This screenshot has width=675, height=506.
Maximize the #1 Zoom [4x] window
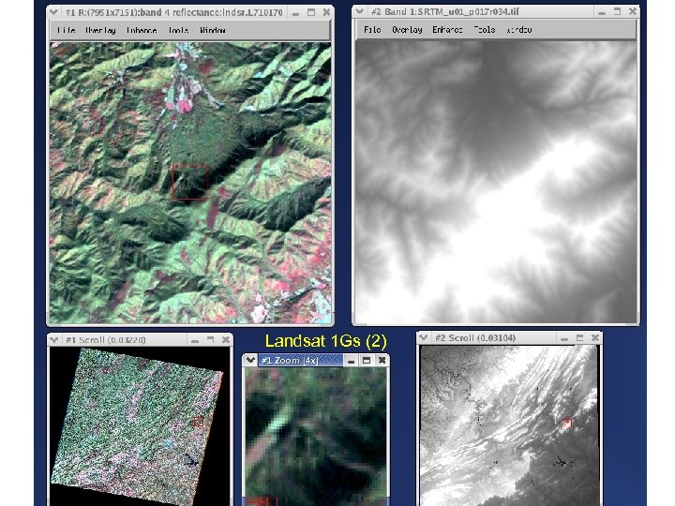click(367, 360)
